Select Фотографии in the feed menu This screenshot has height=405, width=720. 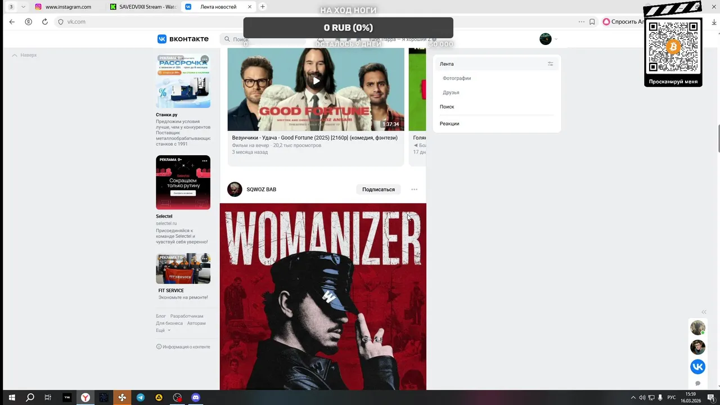pyautogui.click(x=457, y=78)
